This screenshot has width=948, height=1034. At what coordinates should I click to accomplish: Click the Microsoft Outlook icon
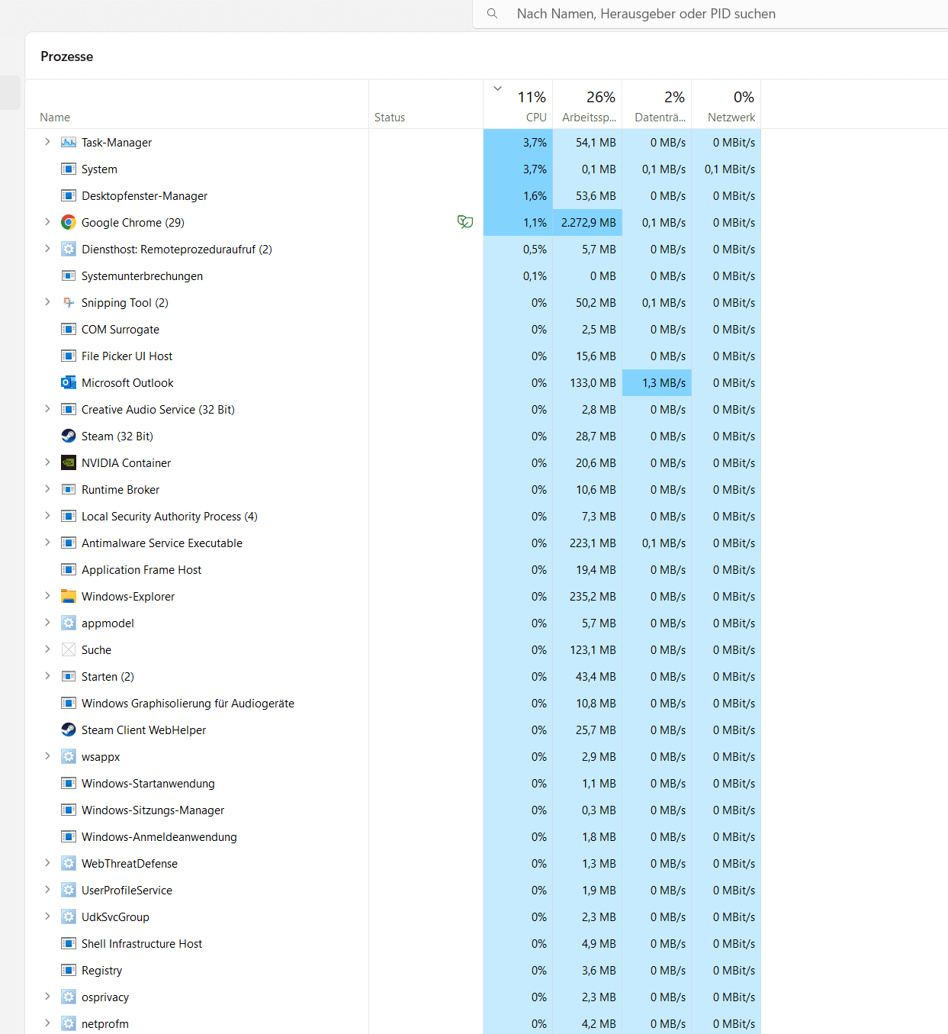(x=69, y=383)
